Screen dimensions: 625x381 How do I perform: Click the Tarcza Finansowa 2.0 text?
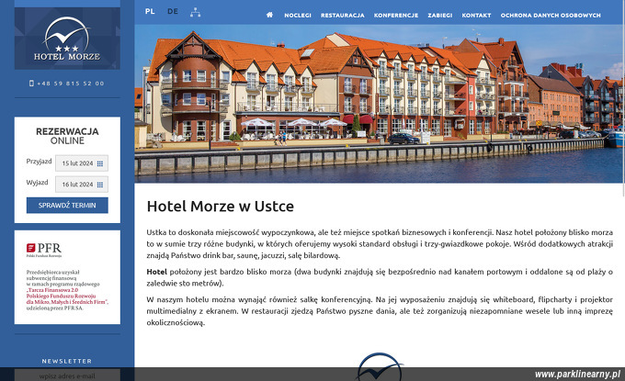[52, 290]
